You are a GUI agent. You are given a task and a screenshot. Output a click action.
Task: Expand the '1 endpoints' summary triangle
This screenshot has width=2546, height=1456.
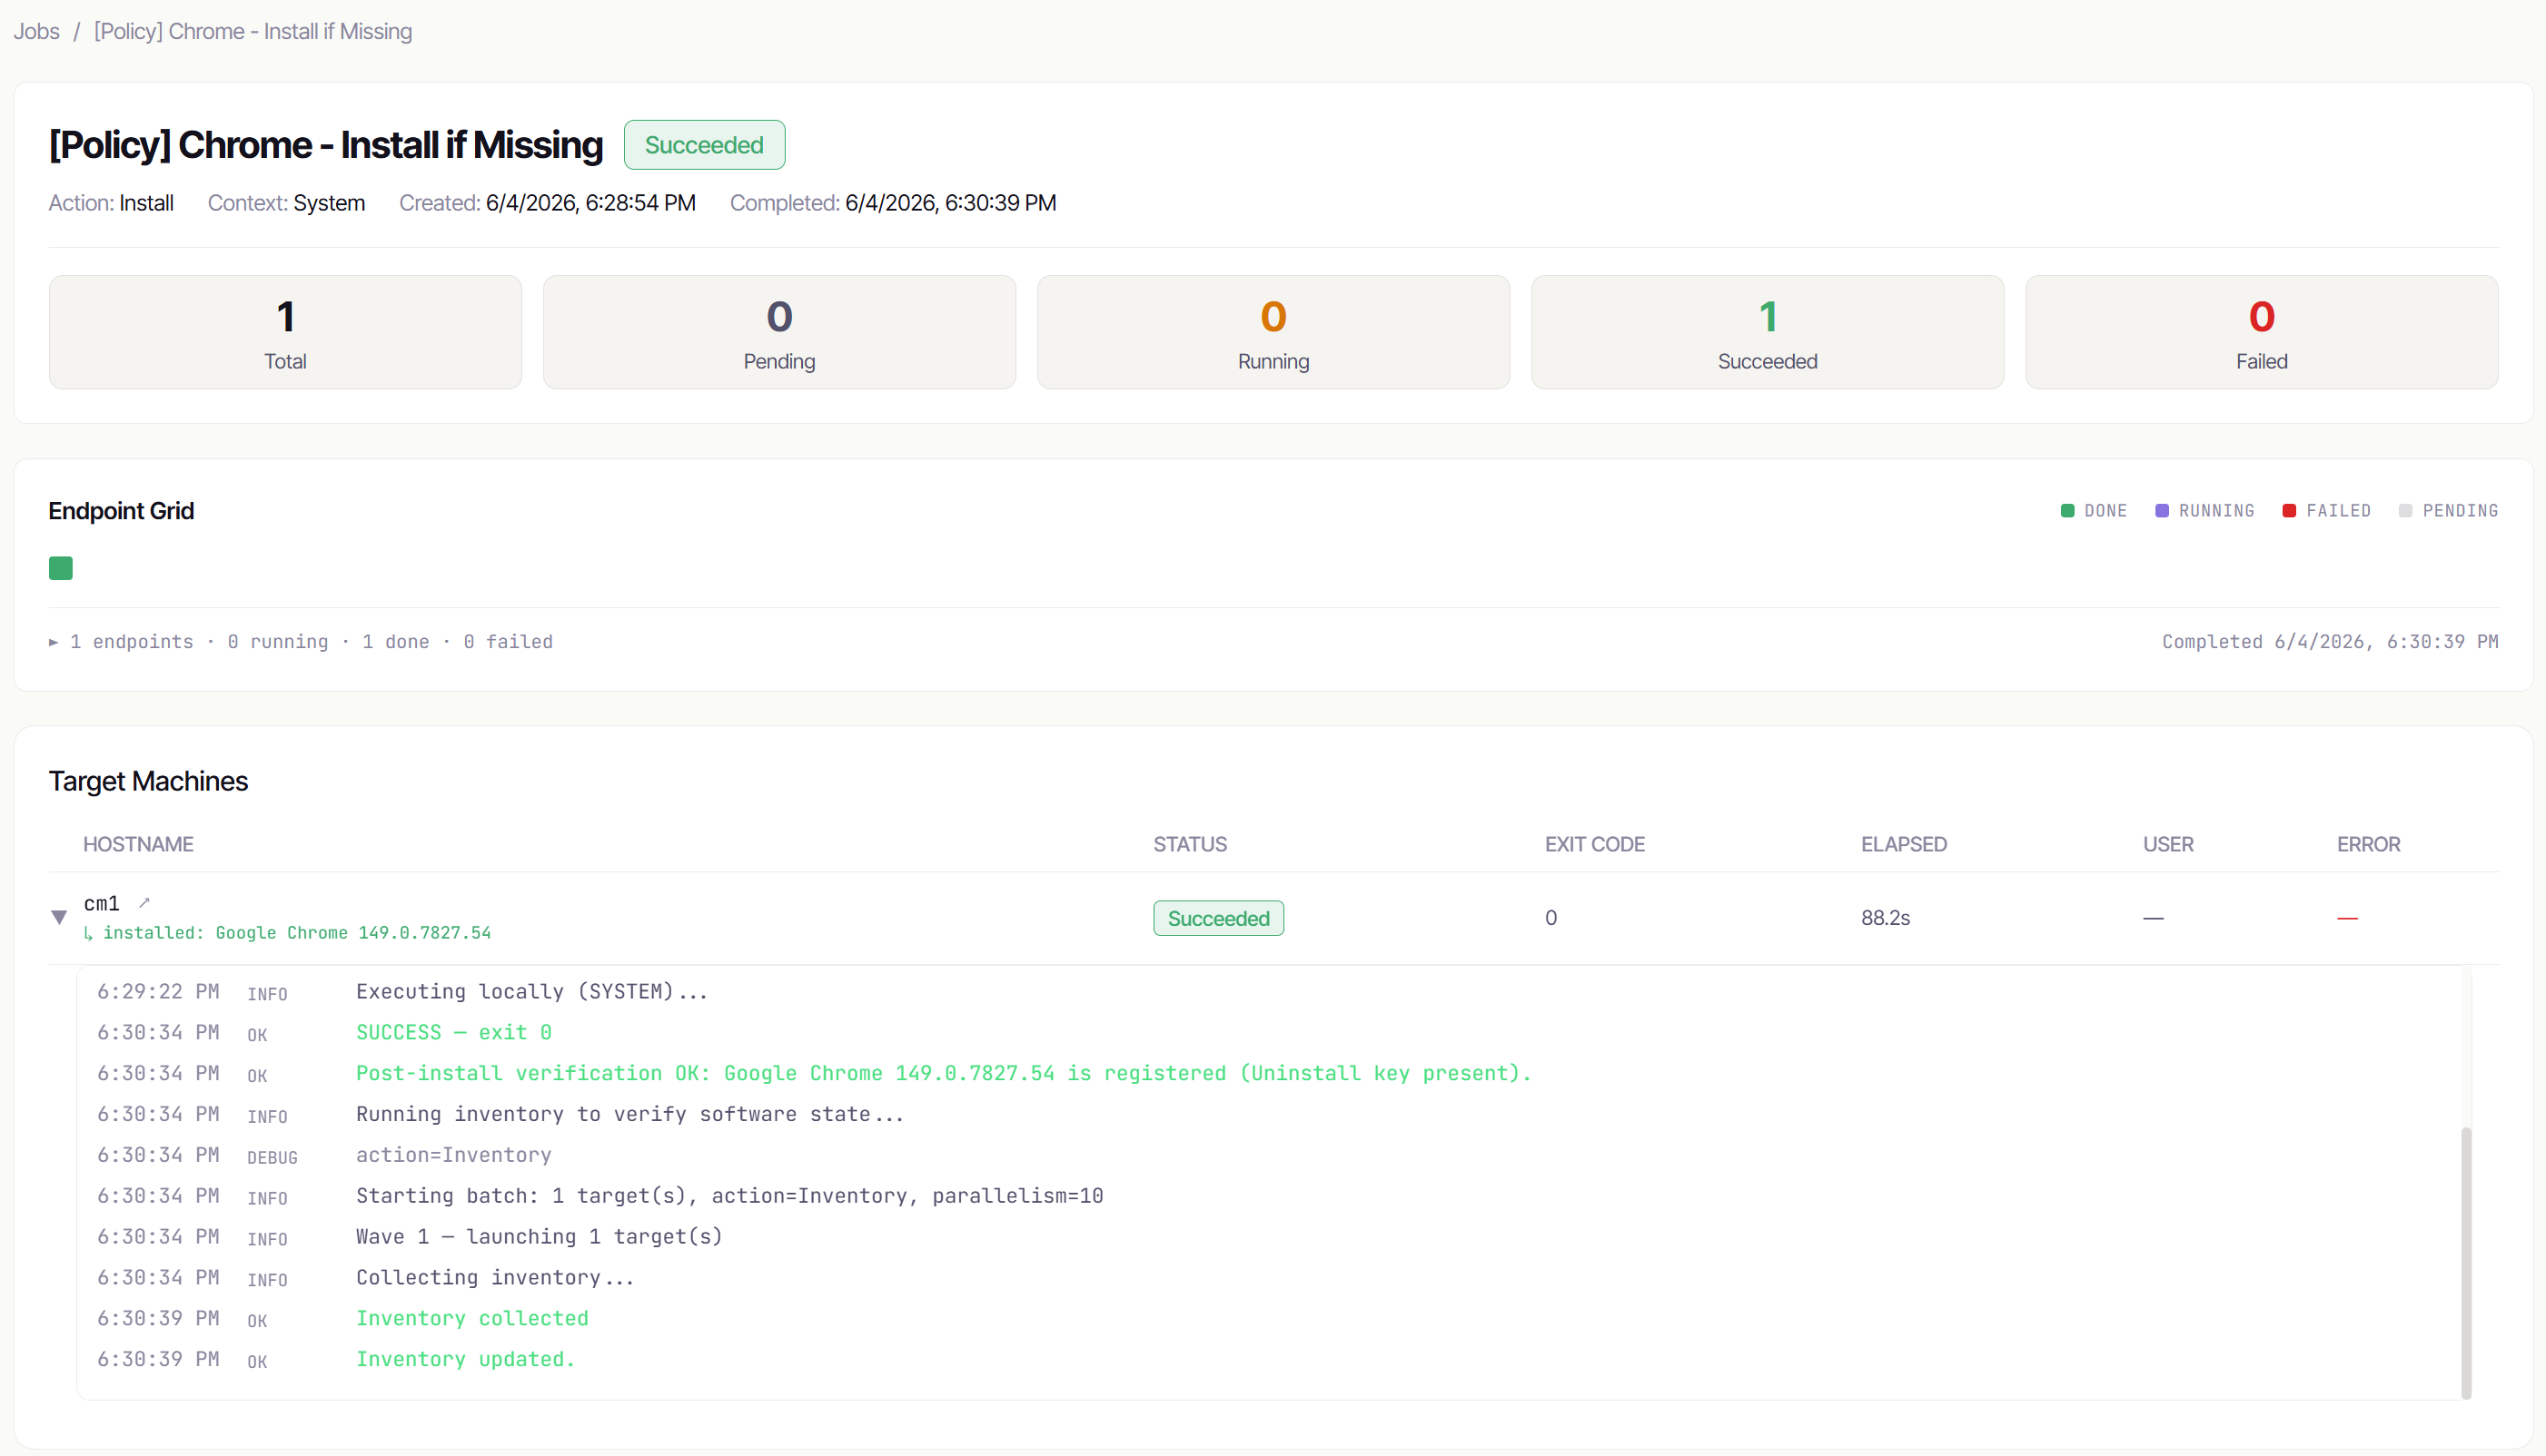[x=54, y=642]
